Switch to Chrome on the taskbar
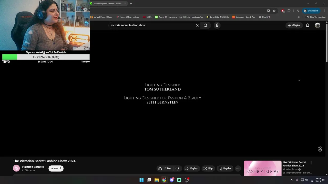The height and width of the screenshot is (184, 328). pos(164,180)
